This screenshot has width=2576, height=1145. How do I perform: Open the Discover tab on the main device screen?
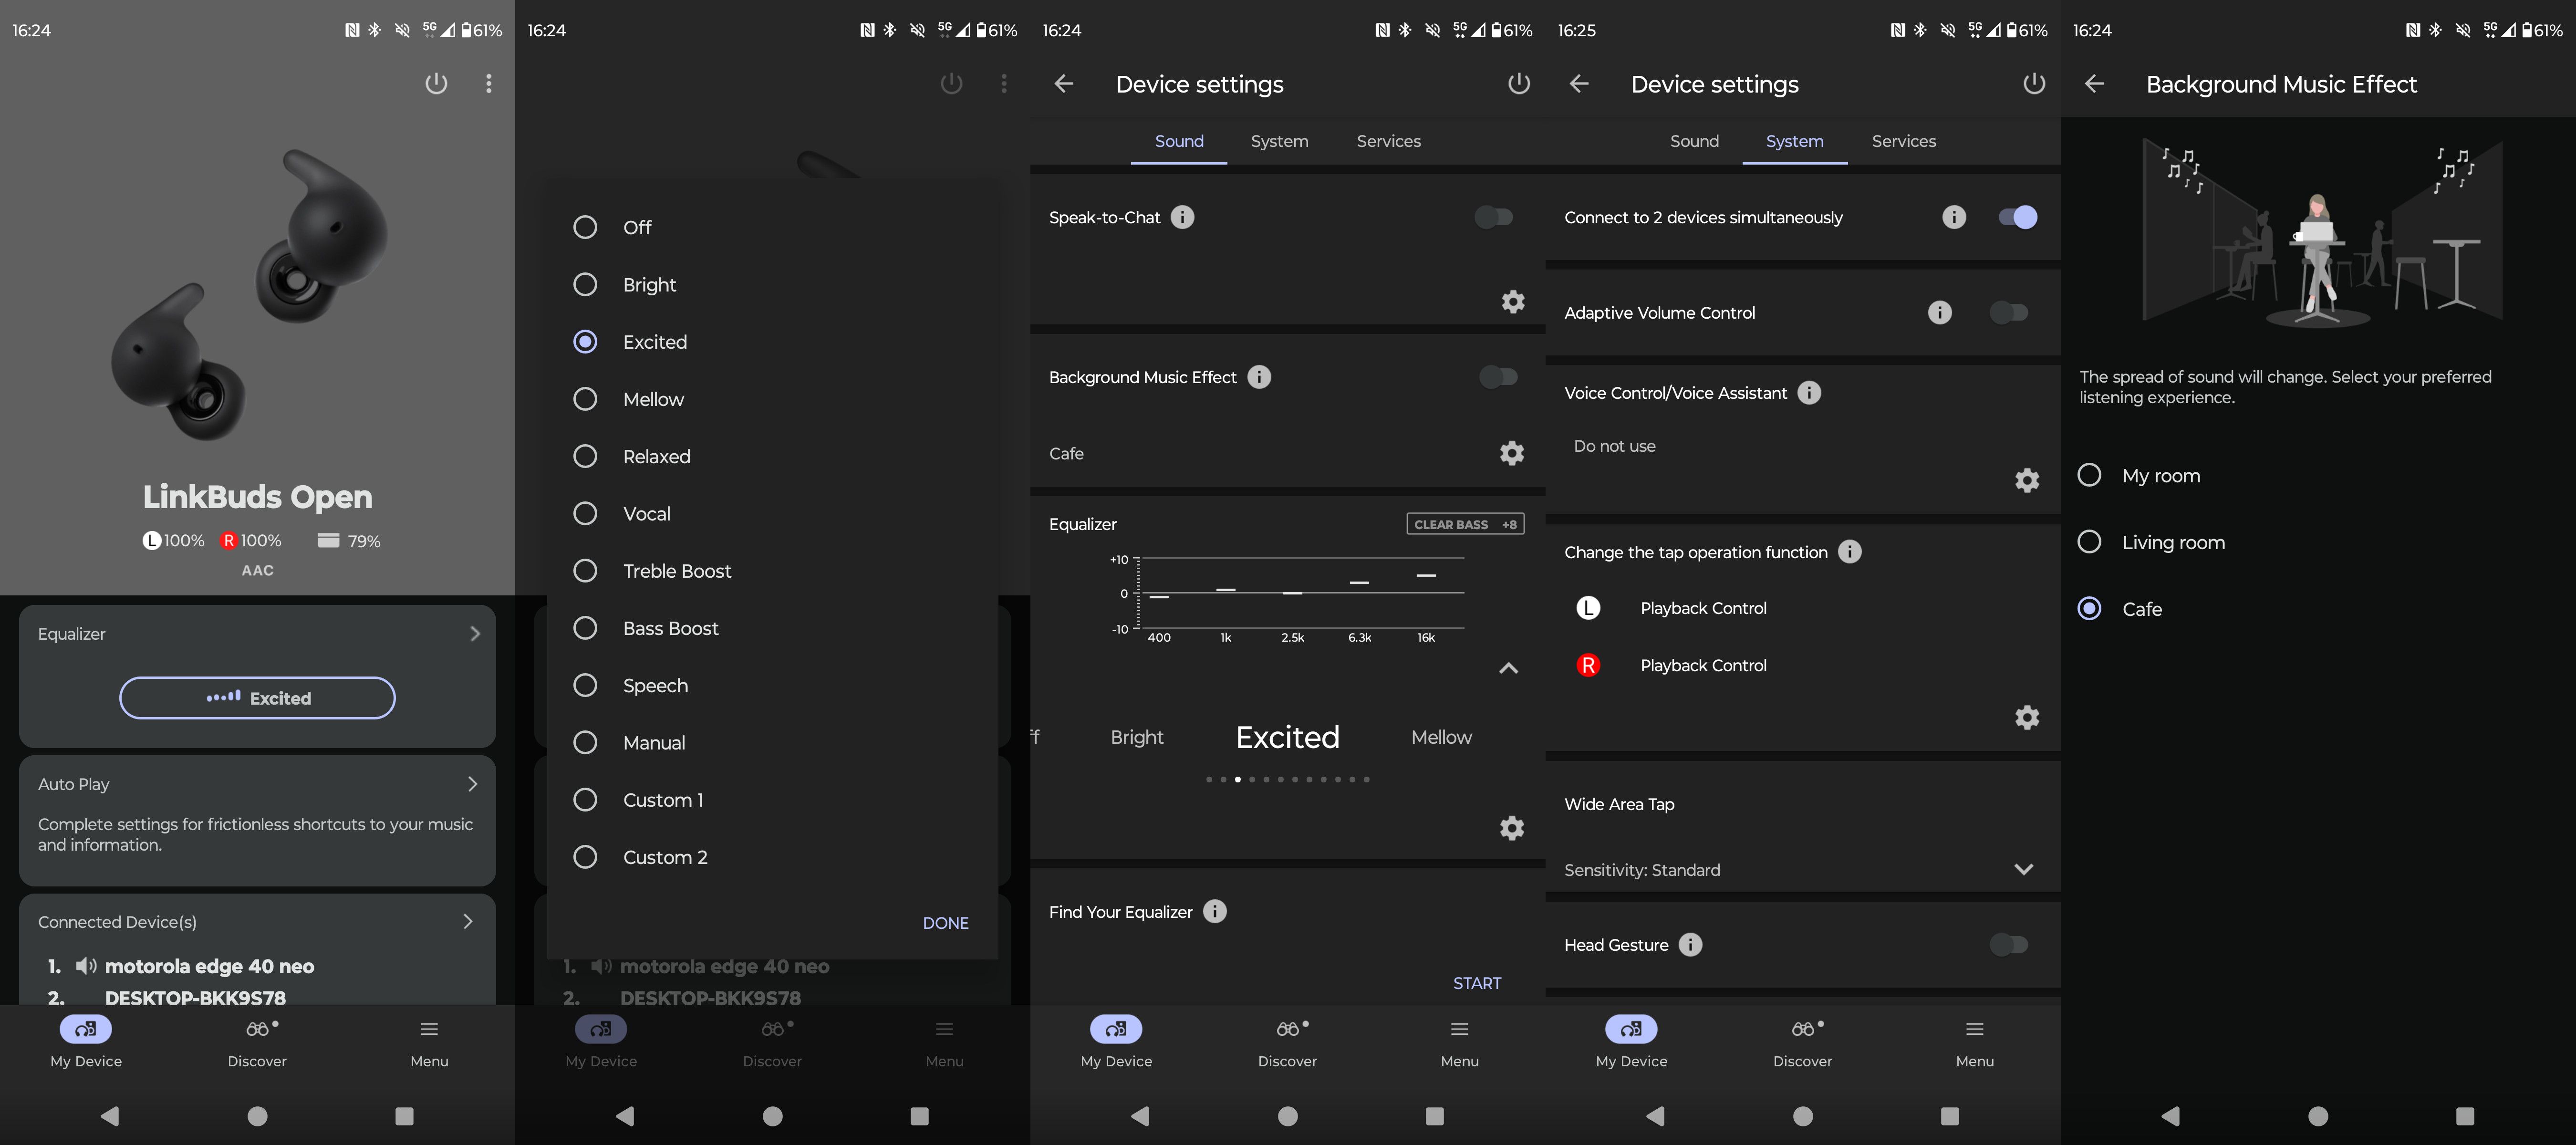click(257, 1040)
